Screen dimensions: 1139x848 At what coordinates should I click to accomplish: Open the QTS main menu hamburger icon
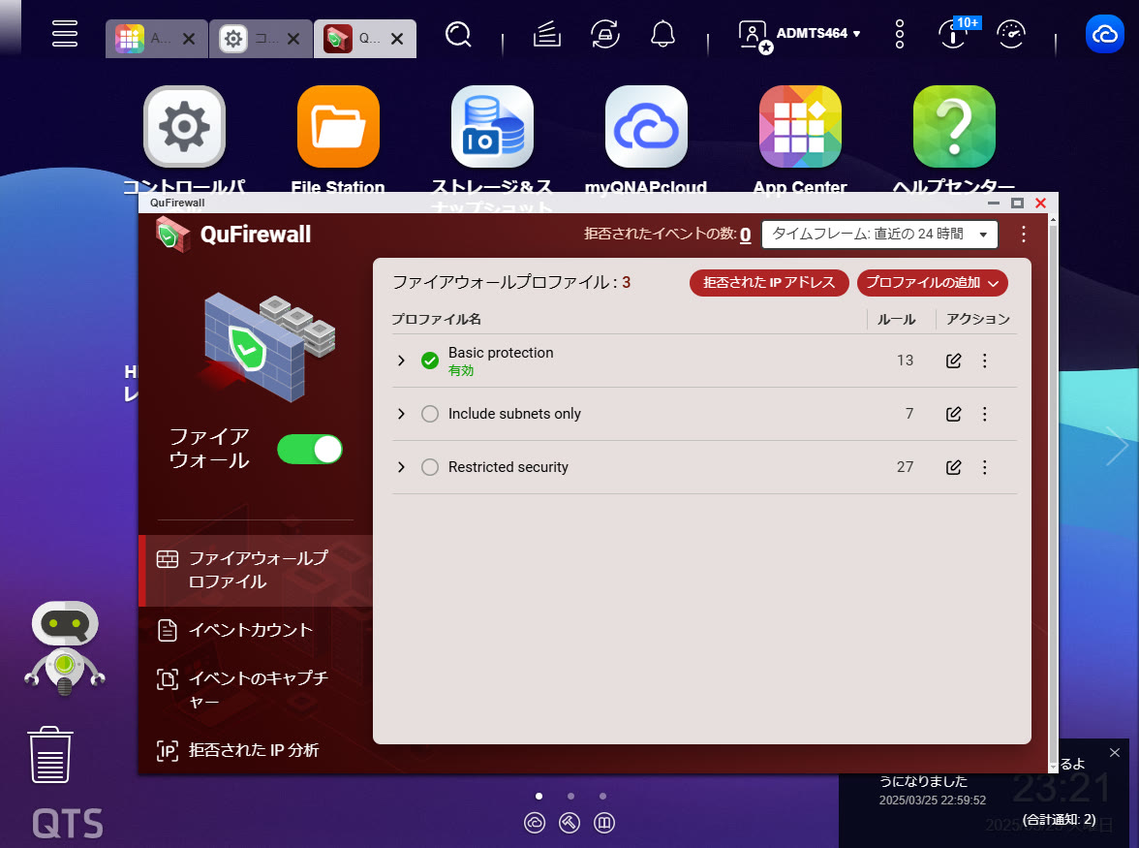(x=65, y=33)
